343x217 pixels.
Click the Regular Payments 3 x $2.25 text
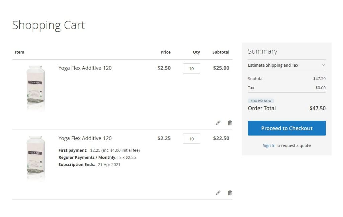tap(97, 157)
